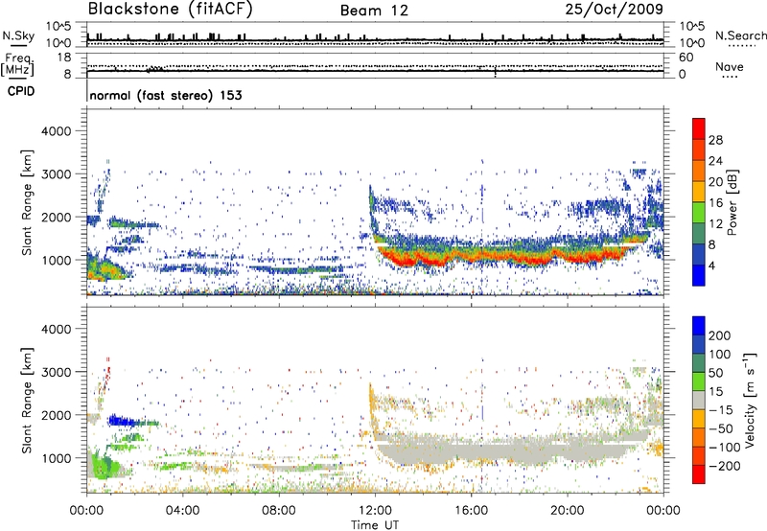Click the "60" Nave axis tick label
Screen dimensions: 767x531
click(x=686, y=58)
